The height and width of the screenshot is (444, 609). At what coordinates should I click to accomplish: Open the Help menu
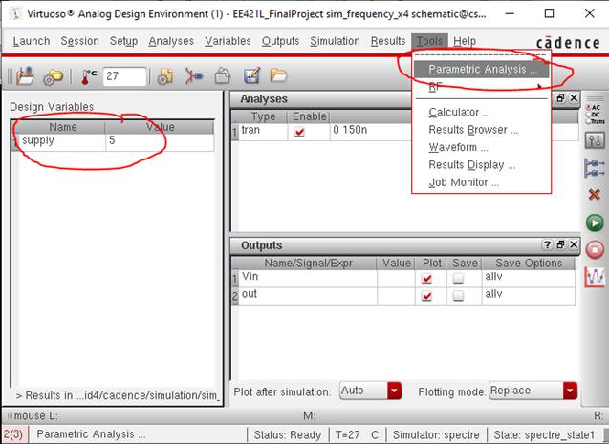(464, 41)
